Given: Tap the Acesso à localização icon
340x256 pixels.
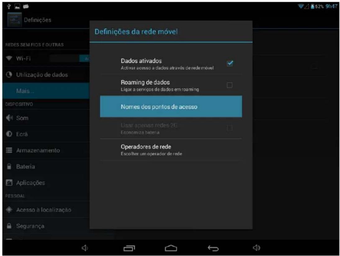Looking at the screenshot, I should tap(9, 210).
